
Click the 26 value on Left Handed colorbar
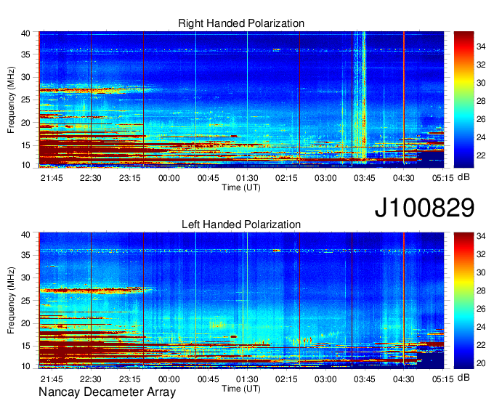[x=481, y=309]
